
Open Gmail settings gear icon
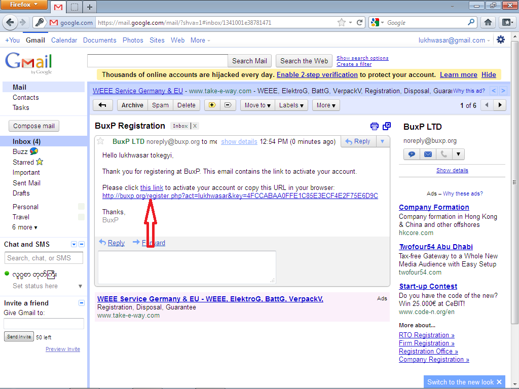click(x=501, y=40)
